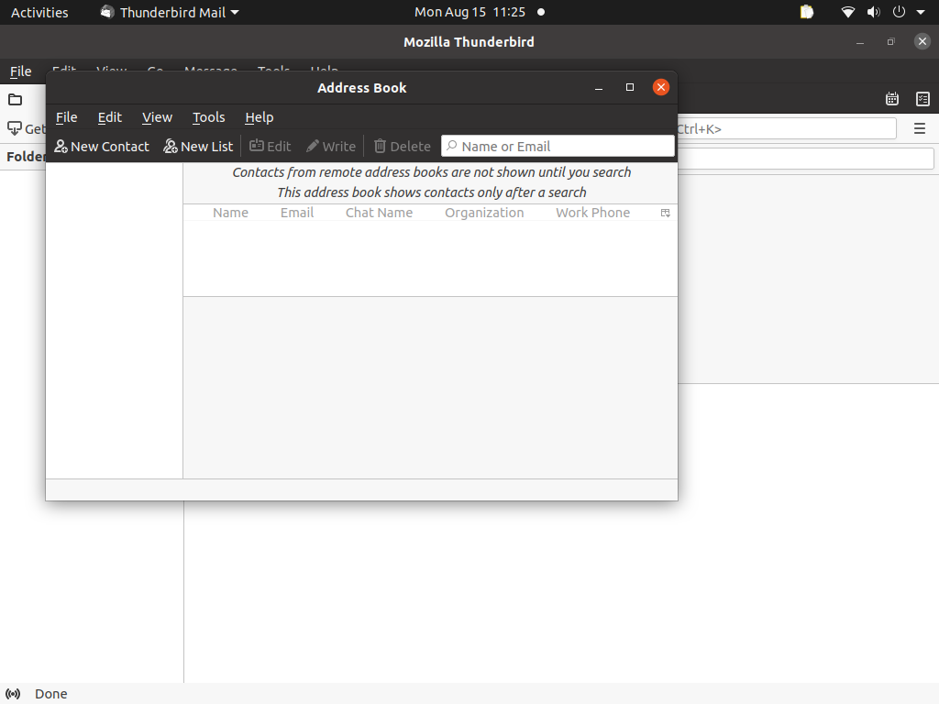Click the volume speaker icon in top bar
Screen dimensions: 939x704
[874, 12]
